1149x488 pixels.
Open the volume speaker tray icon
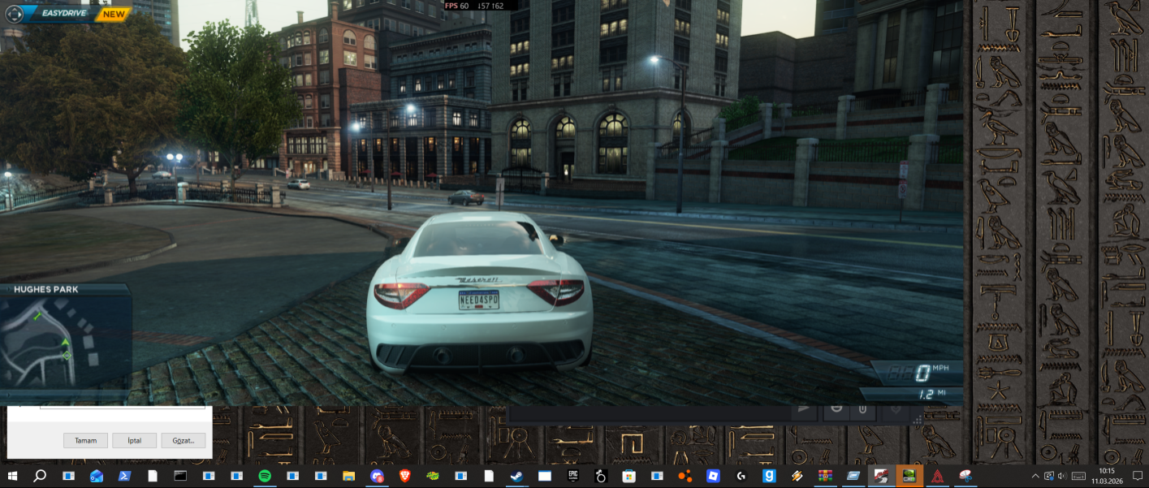click(x=1063, y=476)
